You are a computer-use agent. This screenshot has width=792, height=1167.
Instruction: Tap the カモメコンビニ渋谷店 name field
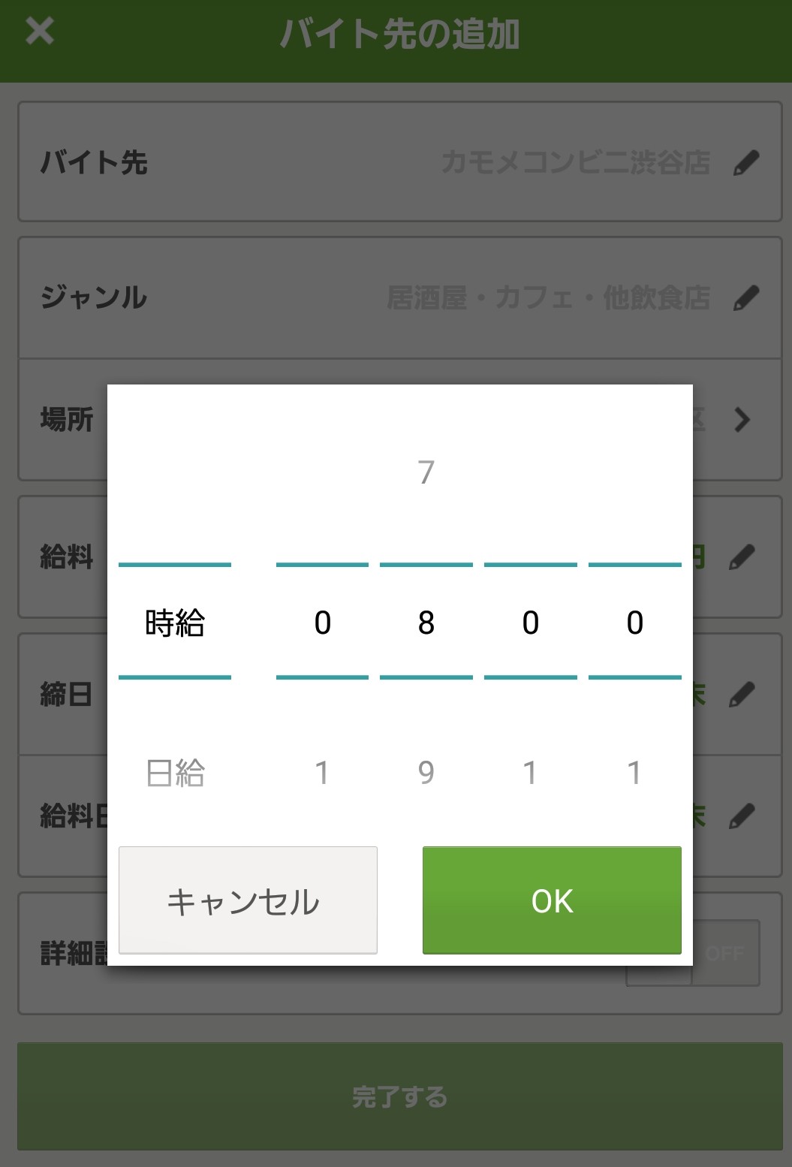pos(575,162)
